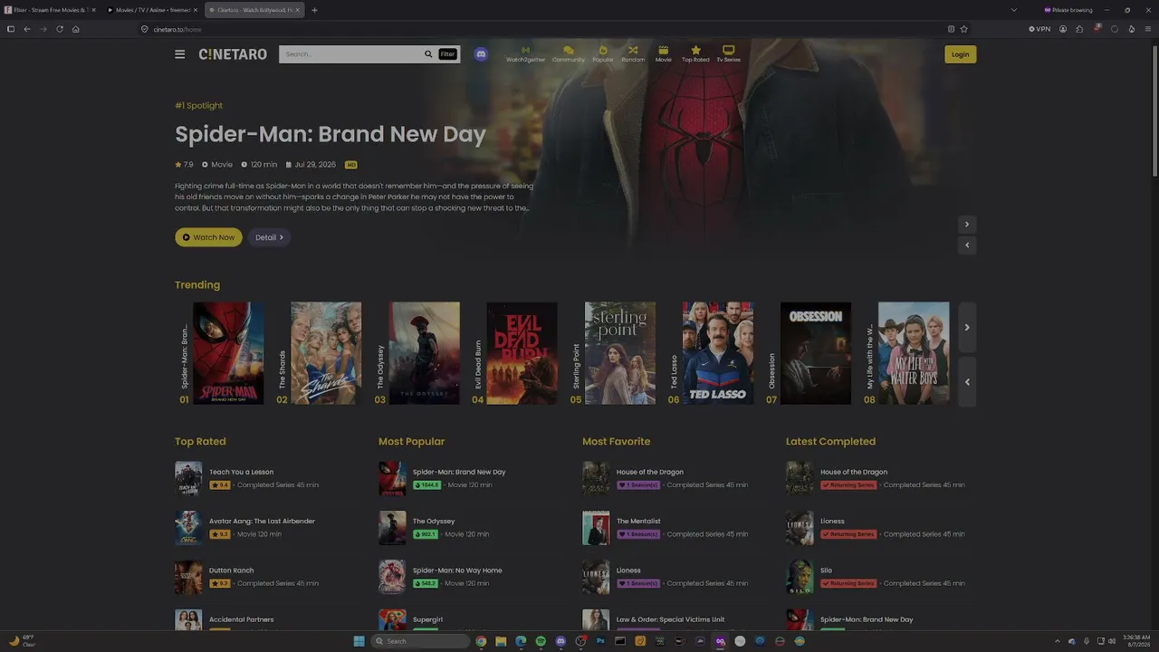Move the Trending carousel backward

coord(967,381)
